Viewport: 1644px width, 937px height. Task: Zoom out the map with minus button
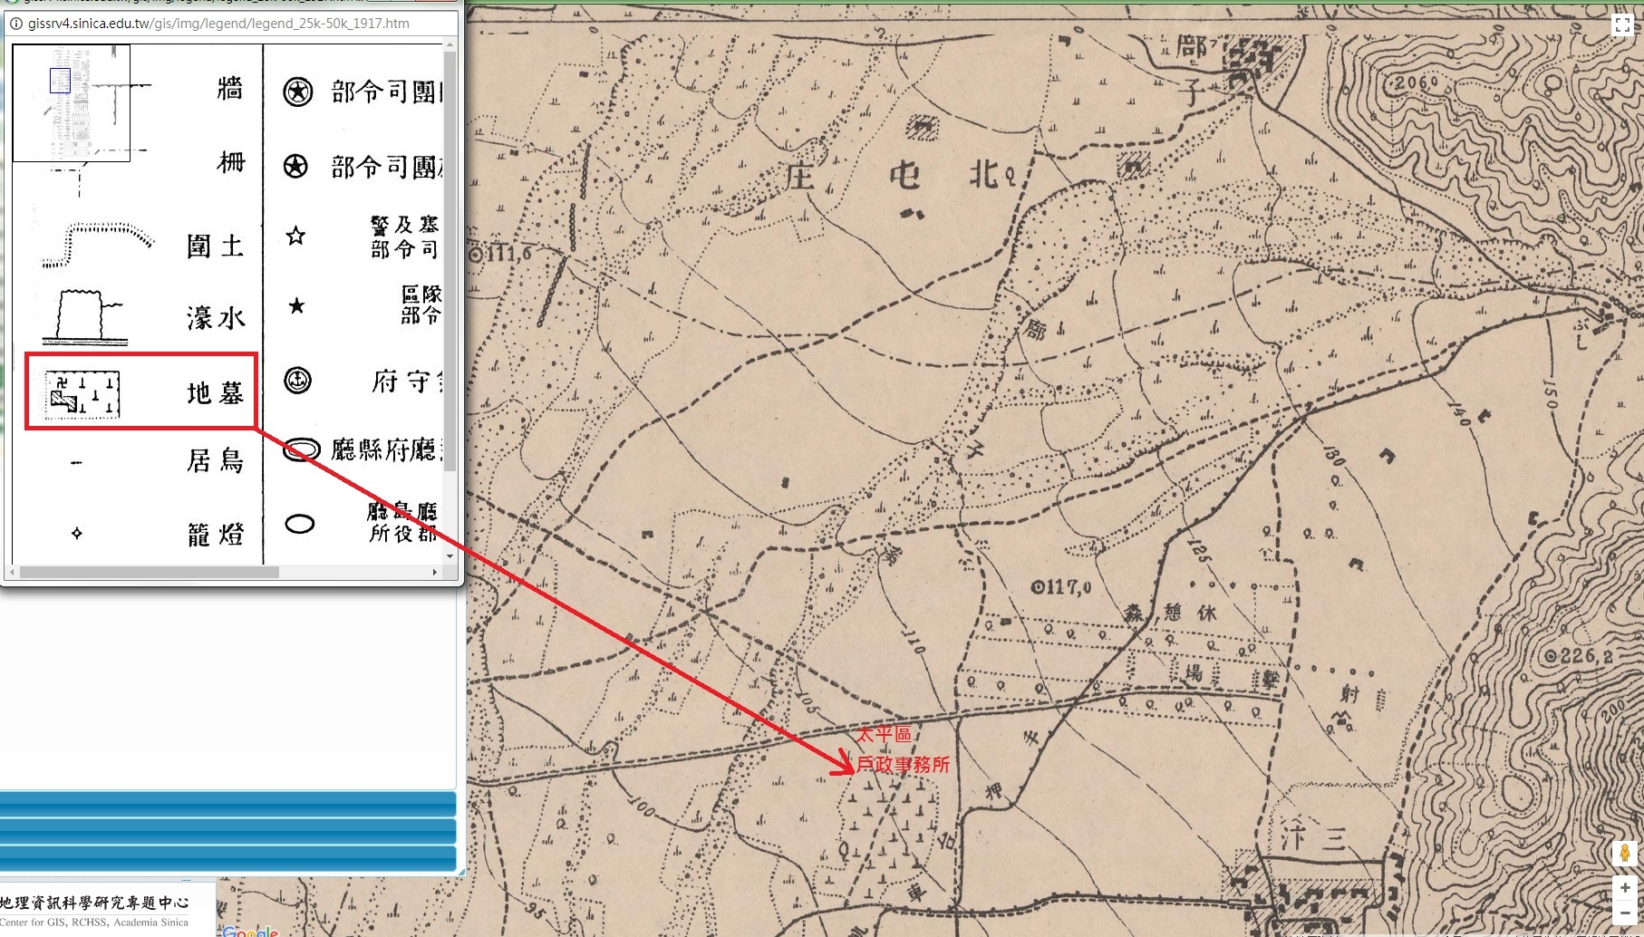(x=1625, y=913)
